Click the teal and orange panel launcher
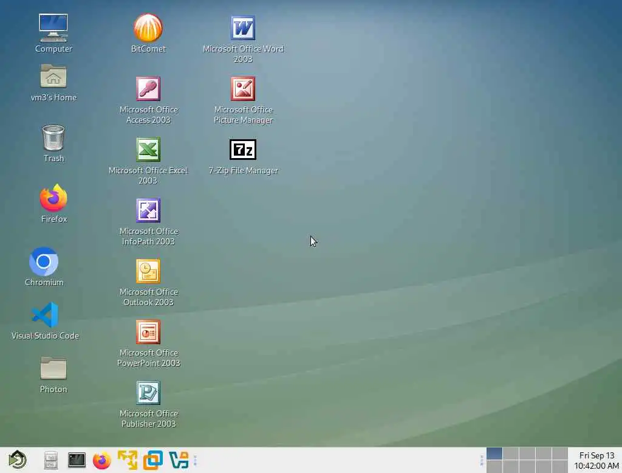This screenshot has height=473, width=622. [x=178, y=460]
